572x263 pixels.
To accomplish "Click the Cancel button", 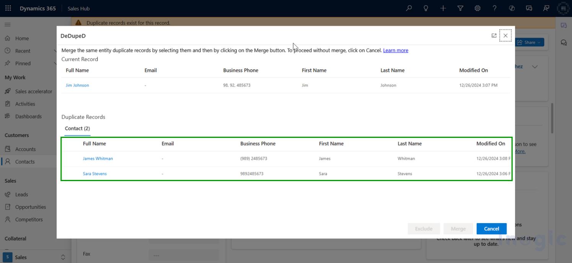I will coord(491,229).
